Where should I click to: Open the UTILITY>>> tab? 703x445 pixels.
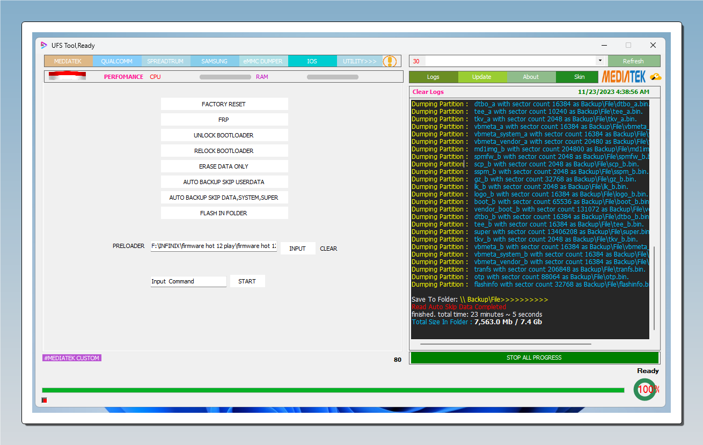(360, 61)
